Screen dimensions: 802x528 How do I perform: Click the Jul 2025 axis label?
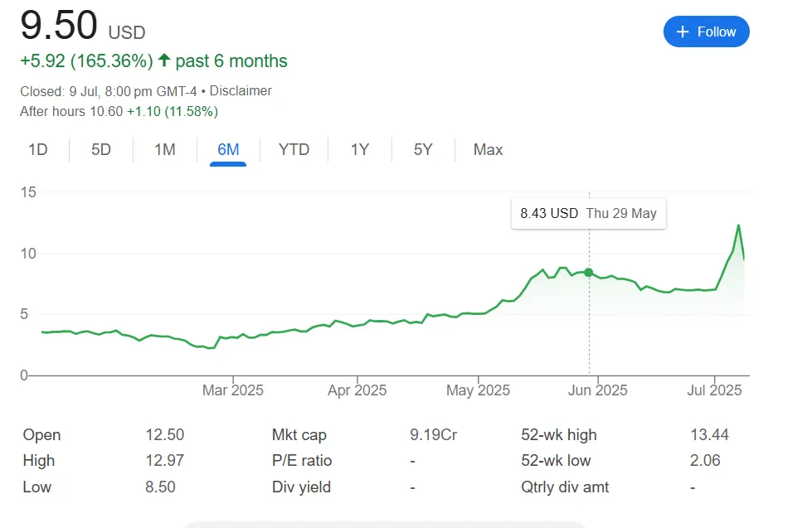(714, 390)
